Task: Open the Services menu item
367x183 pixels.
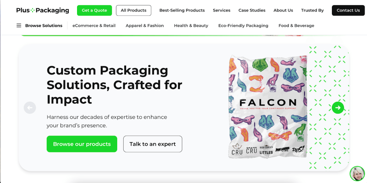Action: point(221,10)
